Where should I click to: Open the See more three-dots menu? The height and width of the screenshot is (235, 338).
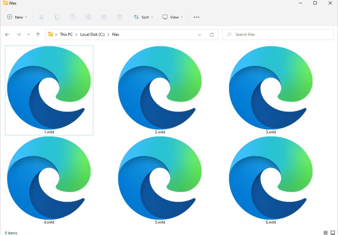click(x=196, y=17)
